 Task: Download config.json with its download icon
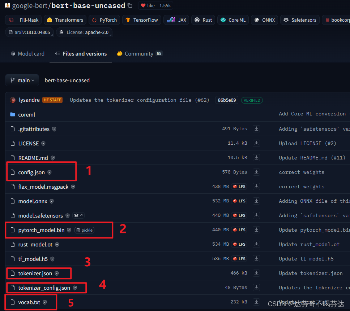[x=256, y=172]
